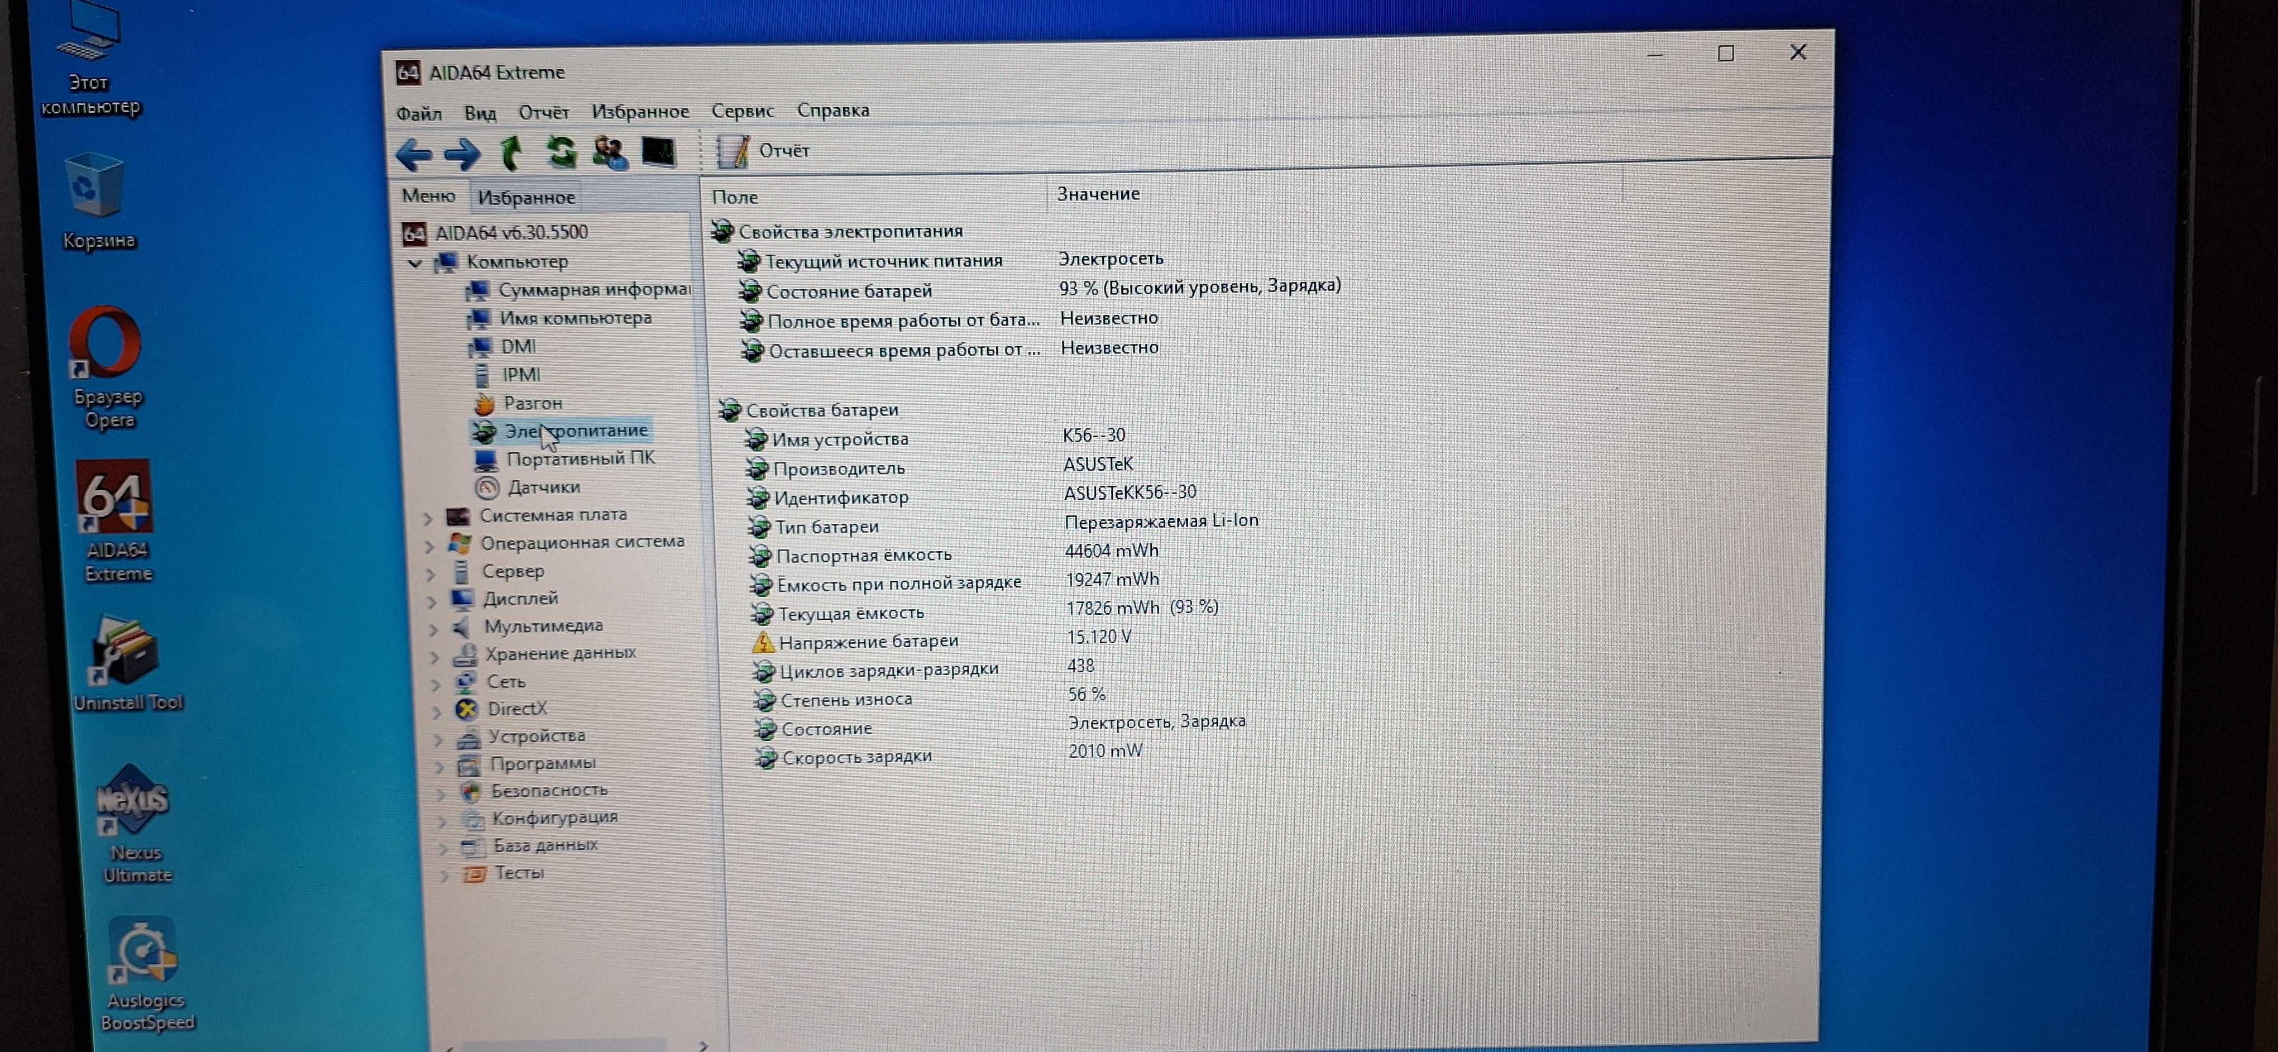Select Портативный ПК tree item
2278x1052 pixels.
[x=564, y=458]
